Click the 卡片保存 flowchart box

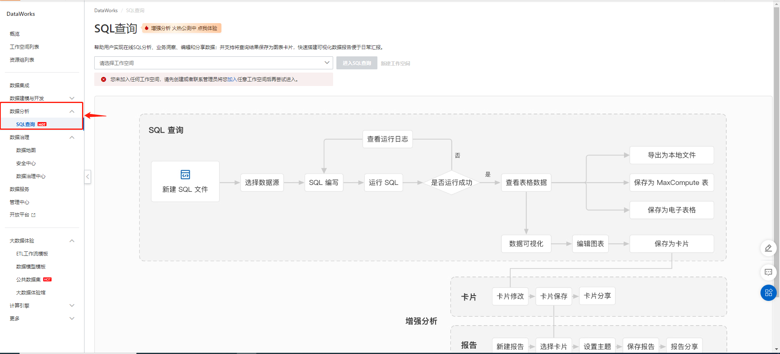(x=554, y=296)
